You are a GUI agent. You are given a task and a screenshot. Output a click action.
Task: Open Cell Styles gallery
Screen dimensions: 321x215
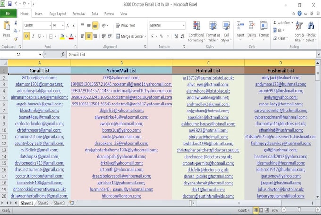[226, 32]
